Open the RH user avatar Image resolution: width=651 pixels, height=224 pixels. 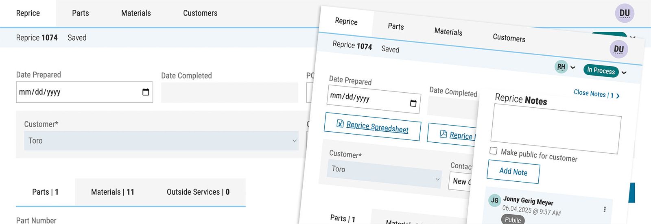click(561, 67)
